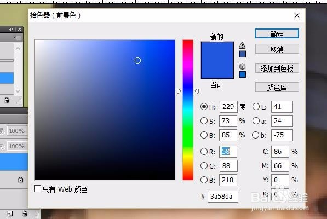Click the C field showing 86
Image resolution: width=327 pixels, height=219 pixels.
(x=280, y=152)
